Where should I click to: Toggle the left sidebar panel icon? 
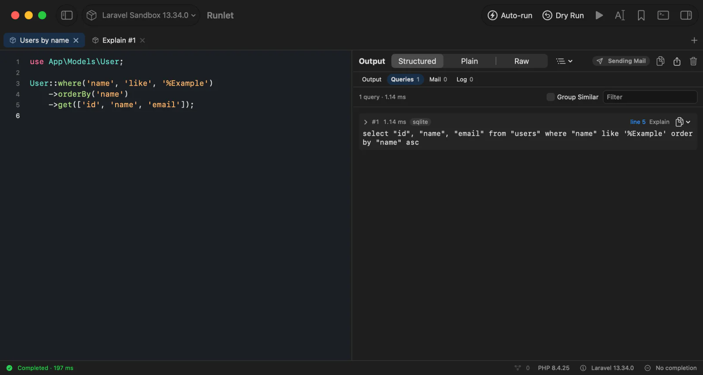tap(67, 15)
